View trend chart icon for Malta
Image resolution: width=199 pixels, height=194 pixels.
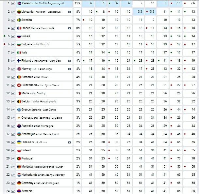(13, 93)
